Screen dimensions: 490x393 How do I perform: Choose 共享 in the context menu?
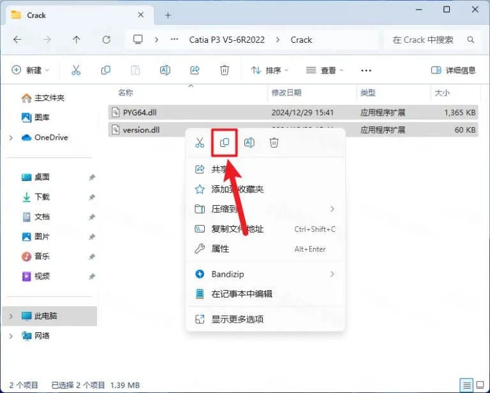coord(265,169)
